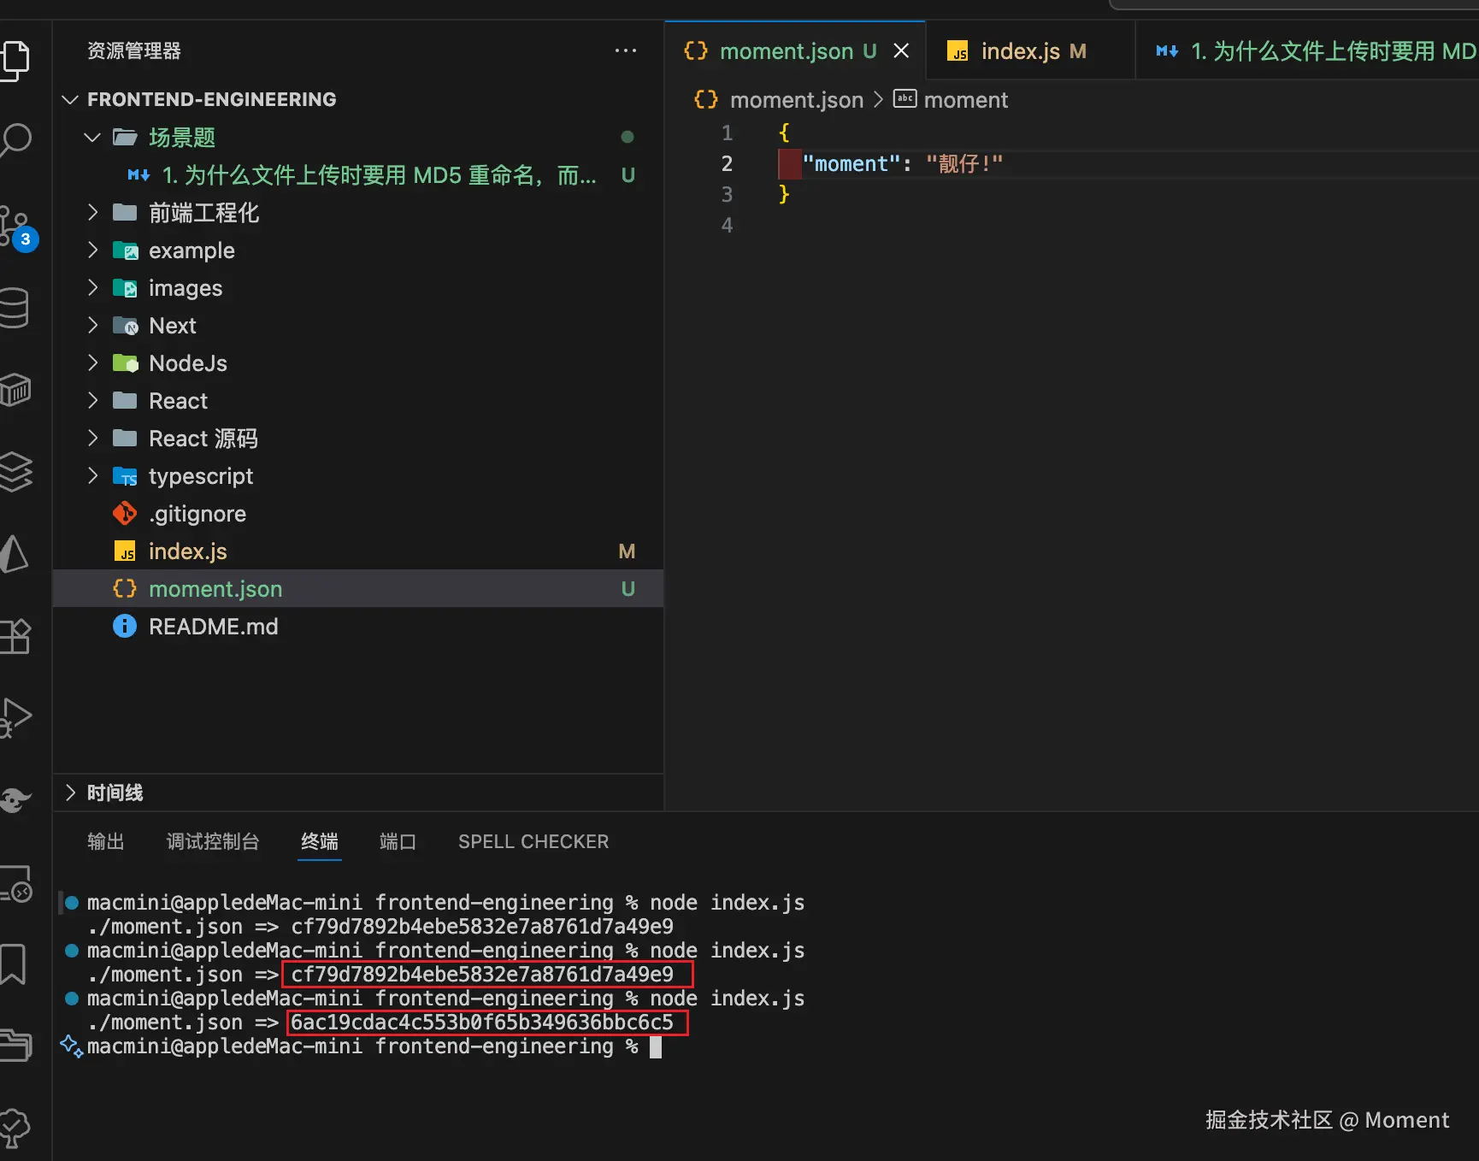Viewport: 1479px width, 1161px height.
Task: Expand the 前端工程化 folder
Action: click(x=92, y=213)
